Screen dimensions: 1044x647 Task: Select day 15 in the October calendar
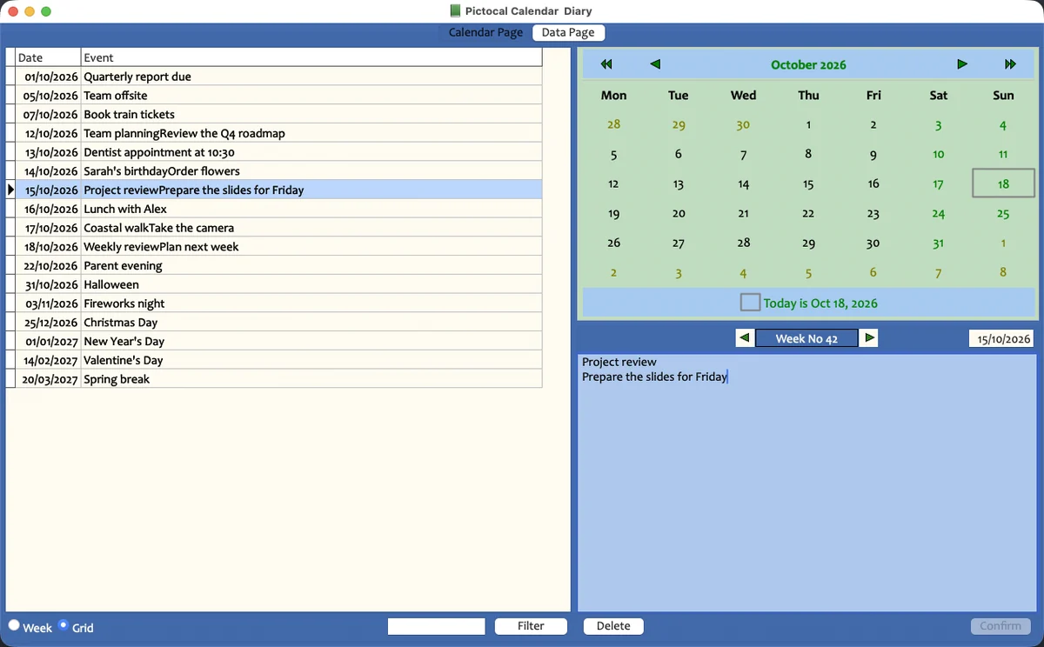[808, 183]
